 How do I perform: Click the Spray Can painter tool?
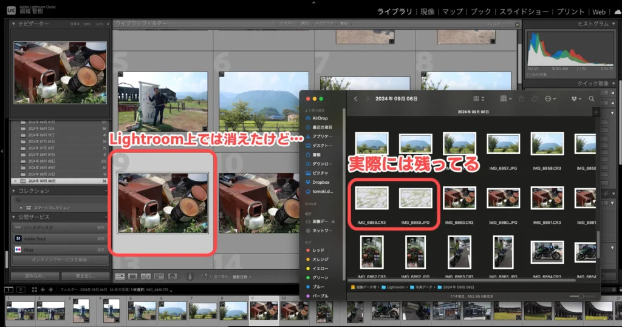190,276
